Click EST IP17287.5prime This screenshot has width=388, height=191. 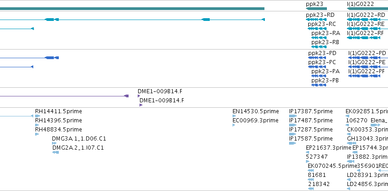pos(311,130)
